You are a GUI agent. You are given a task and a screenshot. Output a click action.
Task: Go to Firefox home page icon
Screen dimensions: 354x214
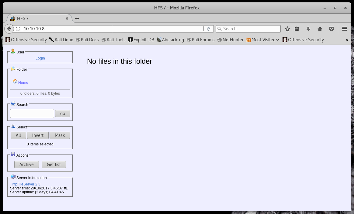pos(320,29)
